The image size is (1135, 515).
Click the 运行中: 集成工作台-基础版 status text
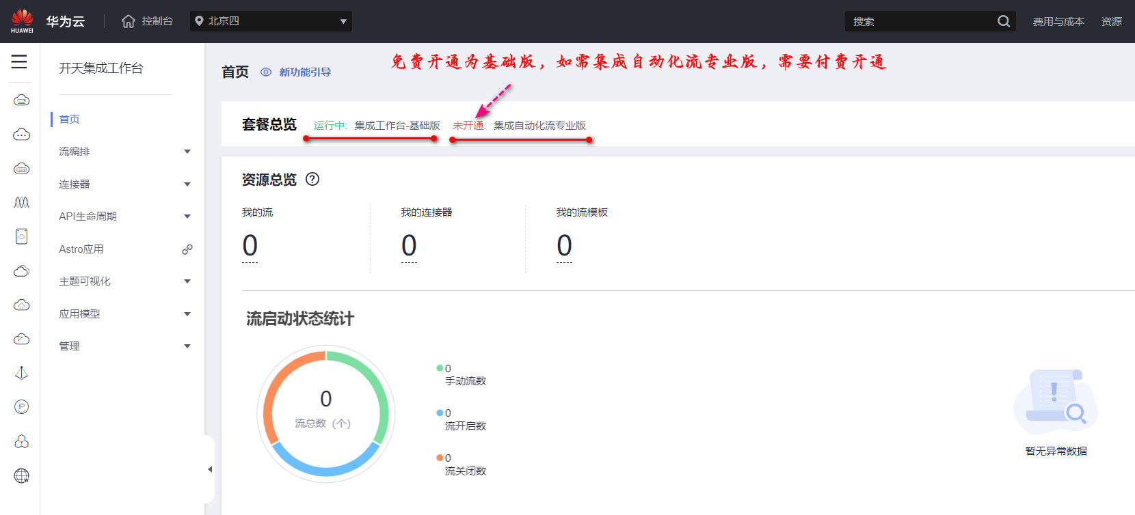(x=377, y=126)
